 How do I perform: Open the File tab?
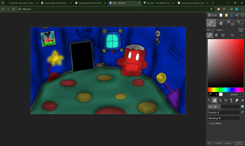pyautogui.click(x=232, y=35)
